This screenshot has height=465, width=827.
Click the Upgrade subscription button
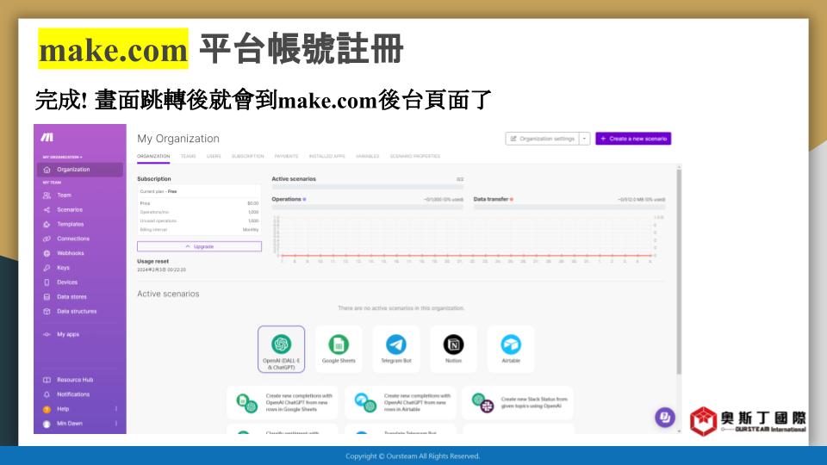pyautogui.click(x=199, y=246)
